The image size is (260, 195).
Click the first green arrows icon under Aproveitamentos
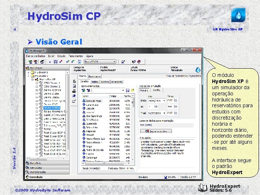83,90
